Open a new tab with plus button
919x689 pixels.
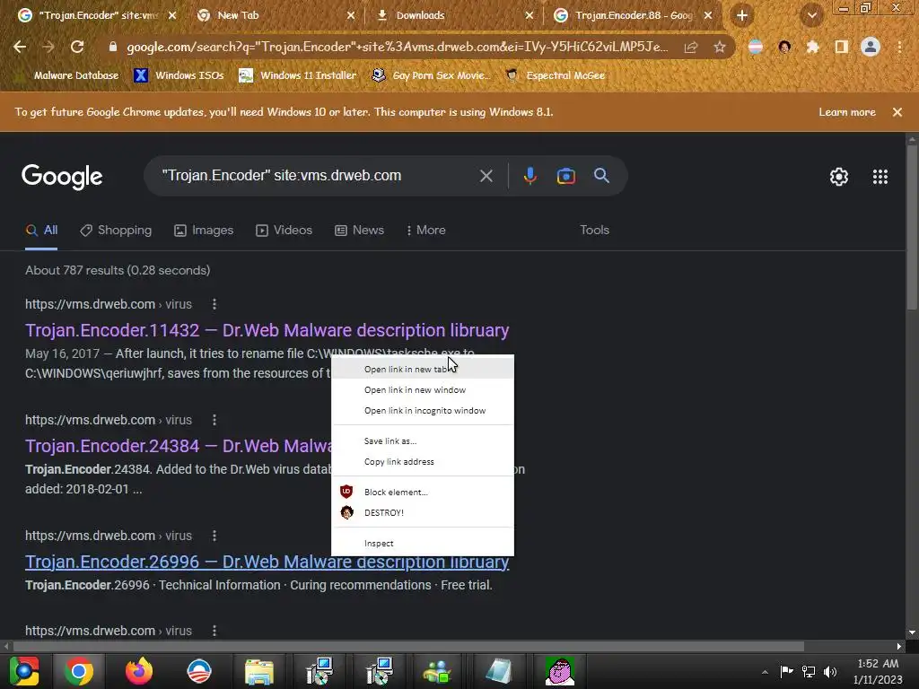click(x=742, y=15)
